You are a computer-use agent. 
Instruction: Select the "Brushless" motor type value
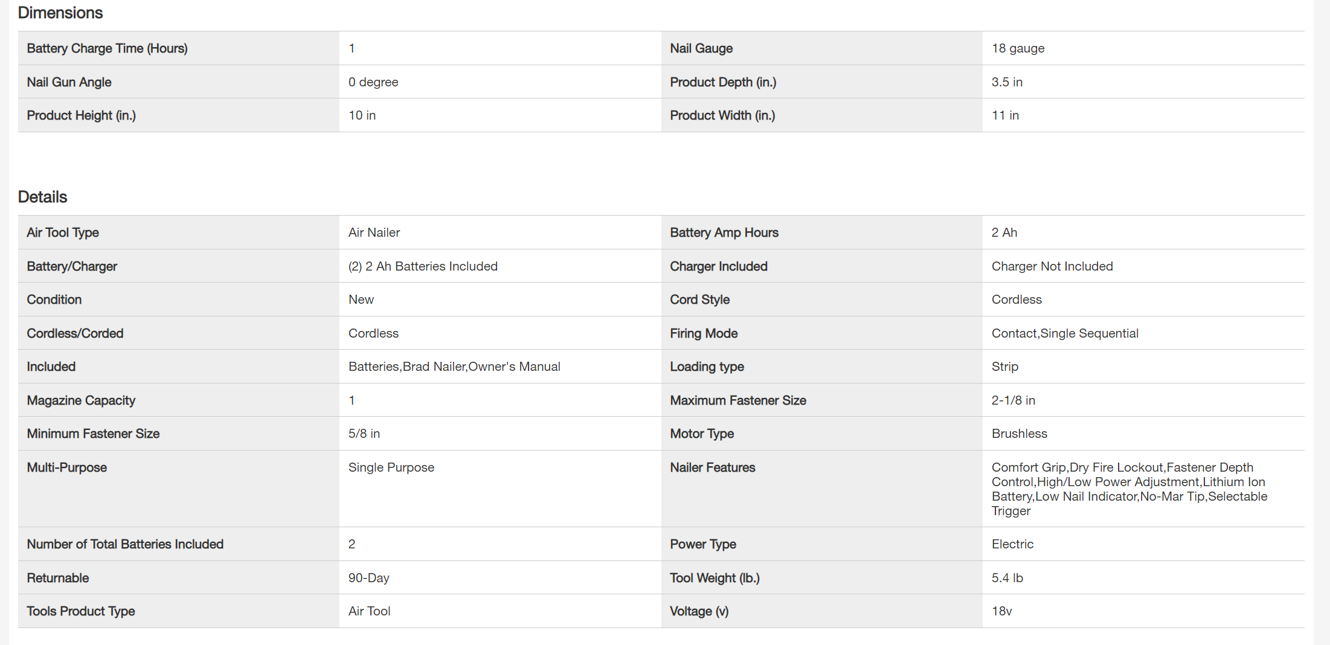click(x=1019, y=434)
